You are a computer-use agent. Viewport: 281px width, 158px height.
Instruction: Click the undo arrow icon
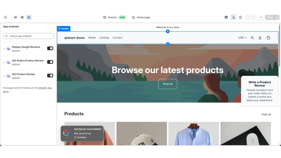[x=248, y=17]
